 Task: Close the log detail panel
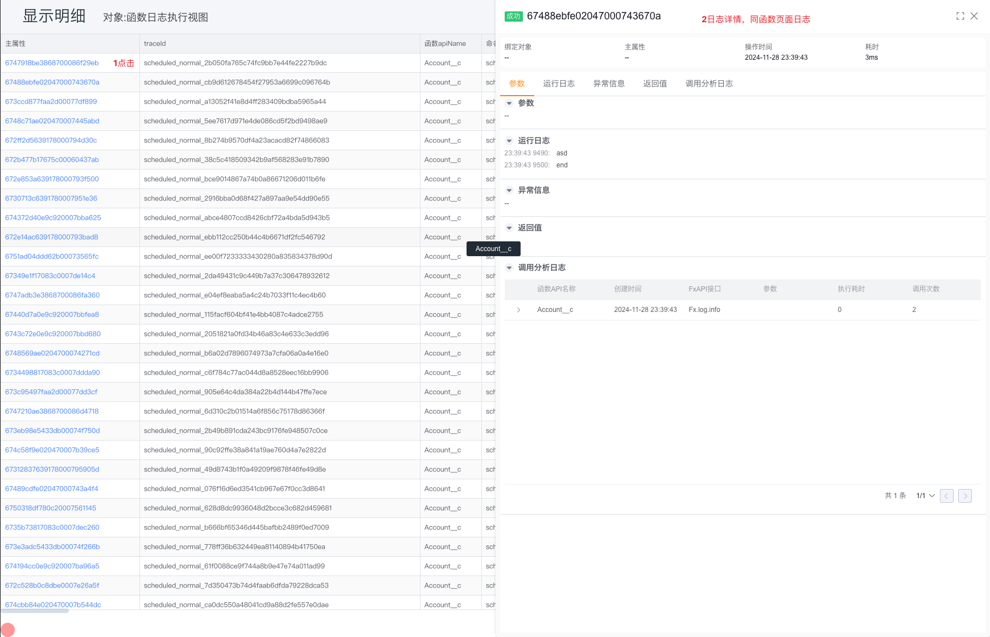[x=974, y=16]
